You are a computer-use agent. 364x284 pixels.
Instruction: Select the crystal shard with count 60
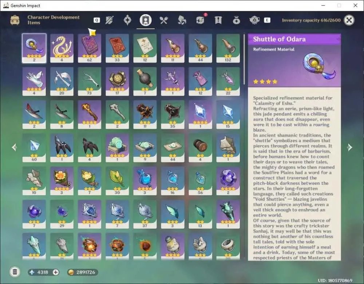(34, 148)
